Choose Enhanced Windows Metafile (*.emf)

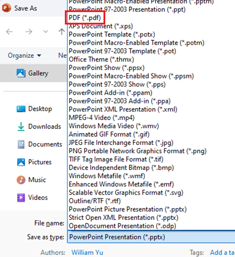coord(121,184)
